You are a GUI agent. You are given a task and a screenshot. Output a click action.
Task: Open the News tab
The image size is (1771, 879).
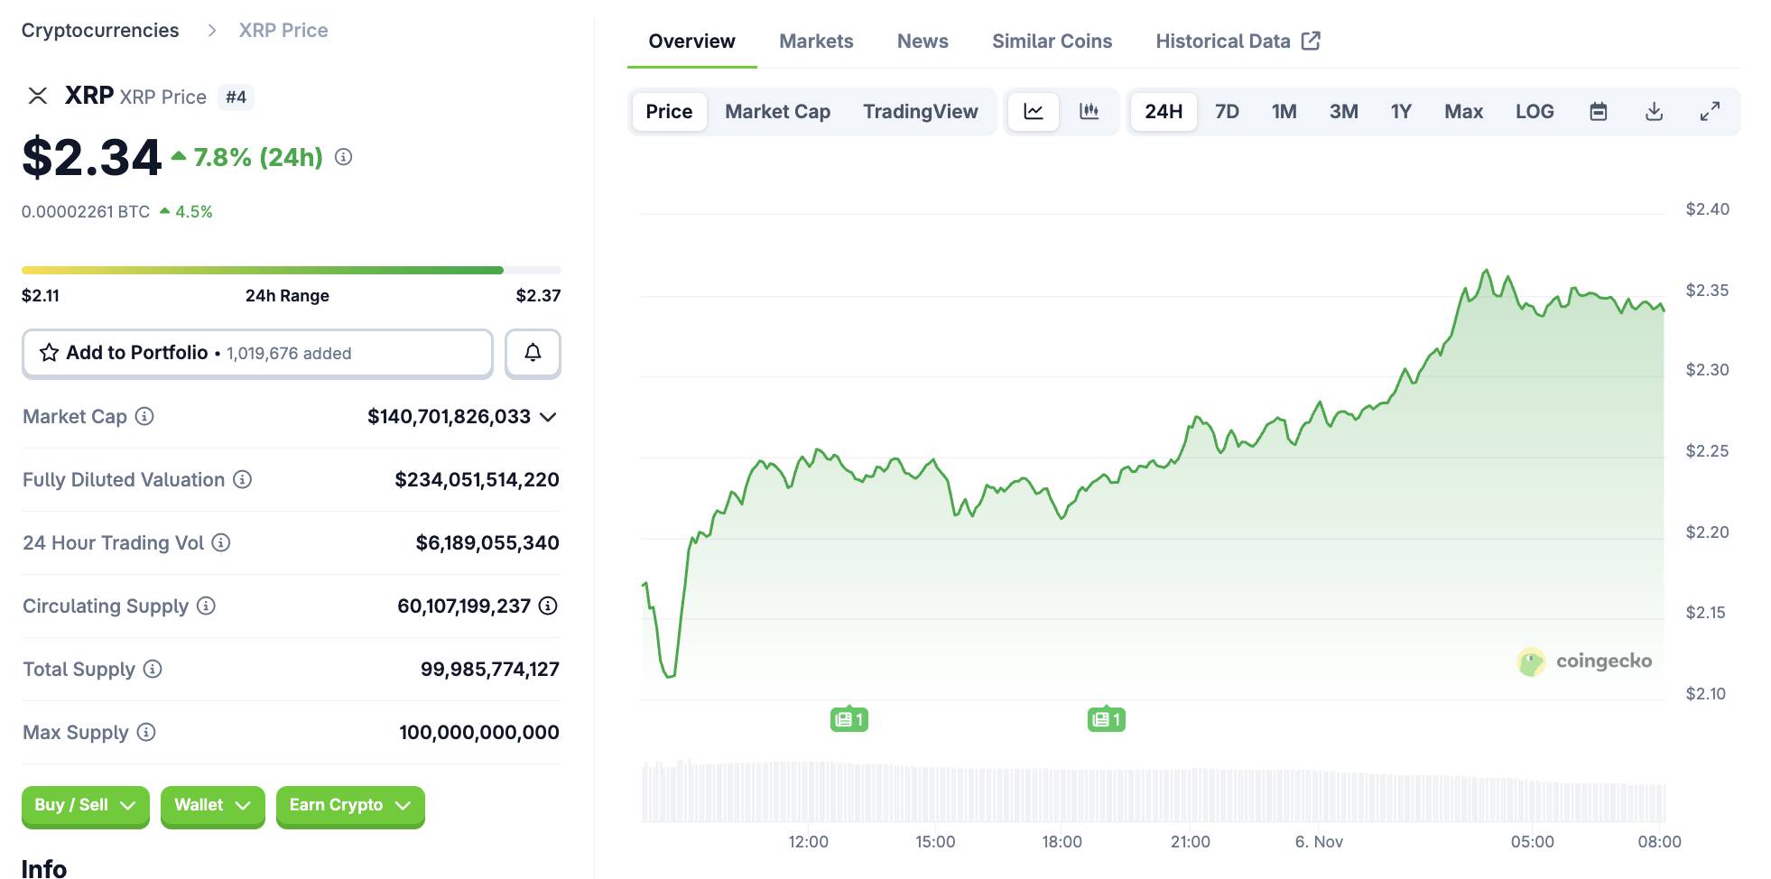click(922, 41)
